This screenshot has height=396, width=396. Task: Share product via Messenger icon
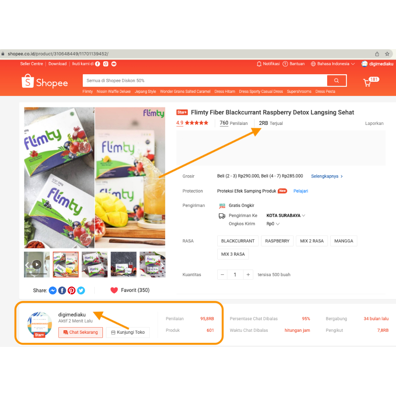[53, 290]
